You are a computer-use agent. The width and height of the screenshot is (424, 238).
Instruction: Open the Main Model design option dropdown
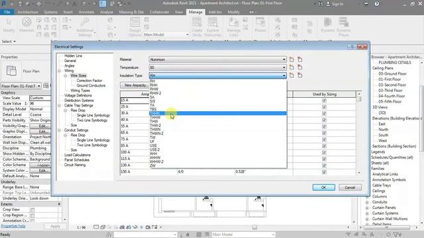tap(166, 34)
